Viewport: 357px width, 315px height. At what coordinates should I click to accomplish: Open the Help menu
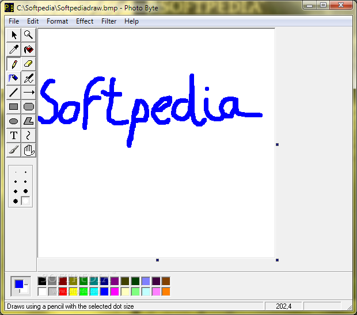pyautogui.click(x=131, y=21)
